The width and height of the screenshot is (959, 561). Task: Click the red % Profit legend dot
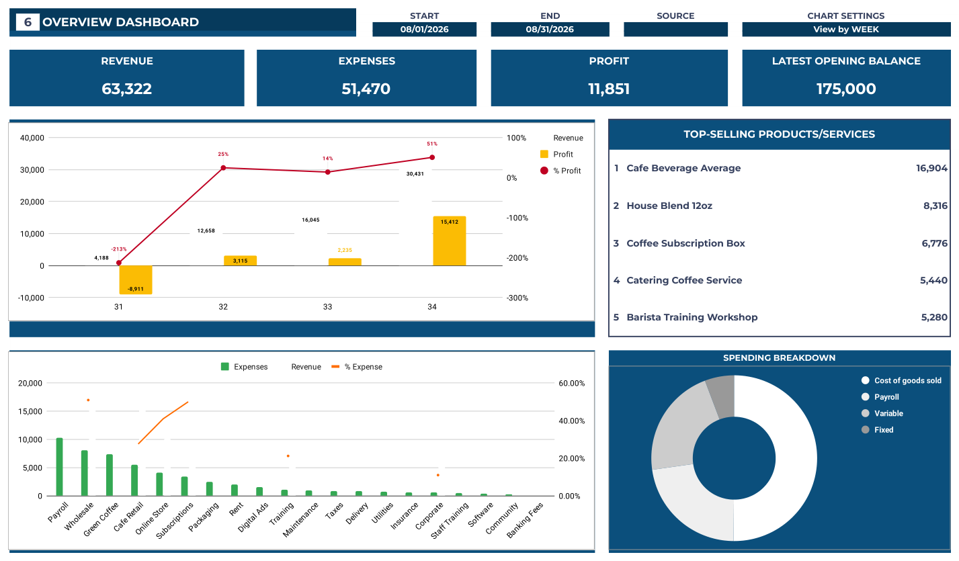pyautogui.click(x=544, y=171)
